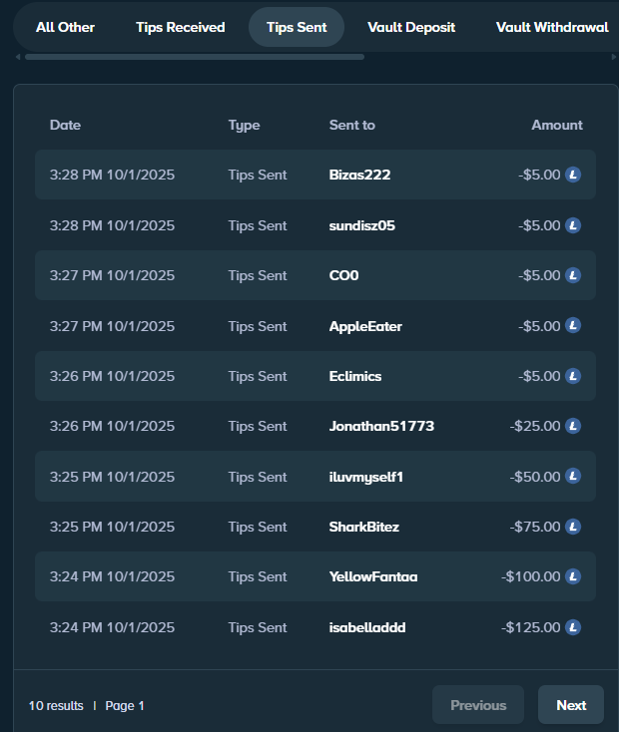
Task: Click the 10 results label
Action: tap(56, 705)
